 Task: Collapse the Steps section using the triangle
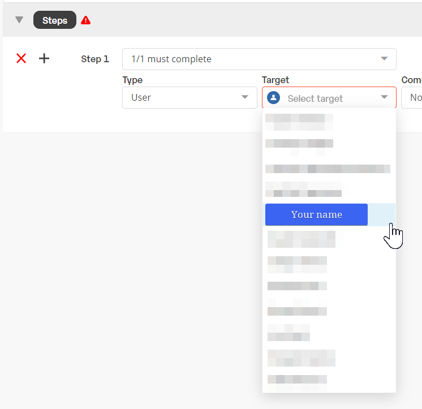click(19, 20)
